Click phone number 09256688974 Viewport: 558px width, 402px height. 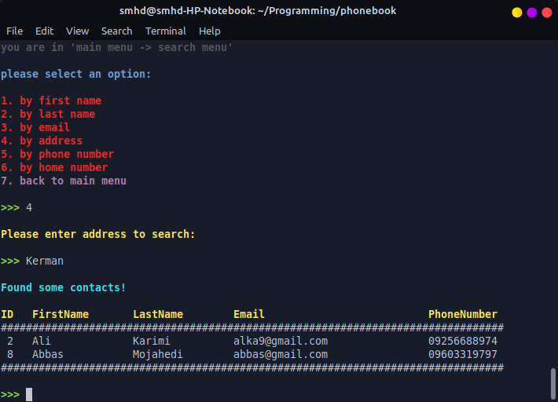point(463,341)
